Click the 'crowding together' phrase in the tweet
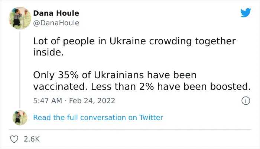 [x=192, y=42]
